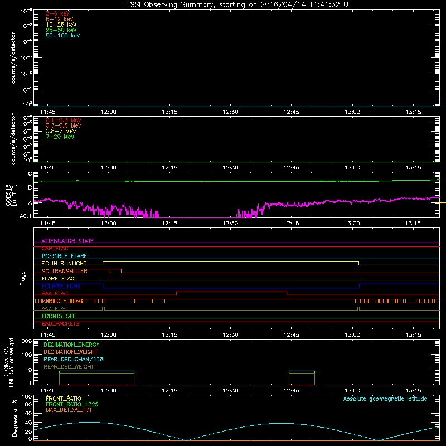Screen dimensions: 446x446
Task: Select the 12-25 keV legend label
Action: 61,25
